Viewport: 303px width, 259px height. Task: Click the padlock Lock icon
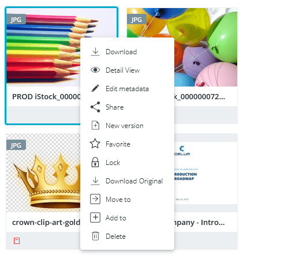[95, 162]
